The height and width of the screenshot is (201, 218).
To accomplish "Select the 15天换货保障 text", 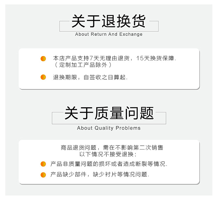I will point(156,58).
